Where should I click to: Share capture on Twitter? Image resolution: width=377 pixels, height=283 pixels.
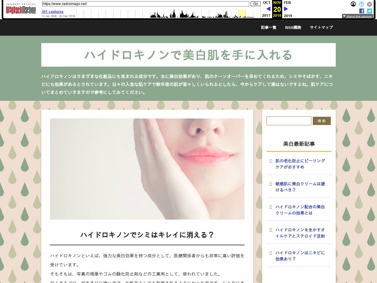point(369,11)
